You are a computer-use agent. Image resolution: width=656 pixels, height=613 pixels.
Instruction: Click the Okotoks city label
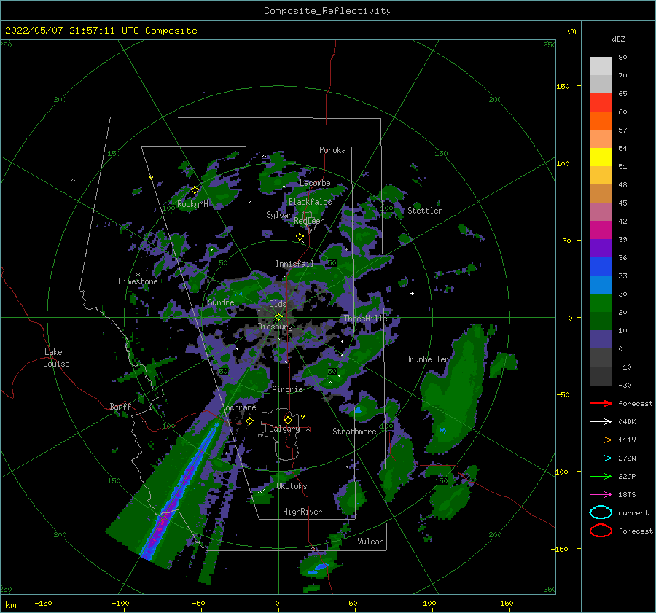tap(292, 486)
